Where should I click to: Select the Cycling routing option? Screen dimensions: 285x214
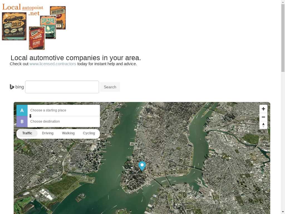pyautogui.click(x=89, y=133)
